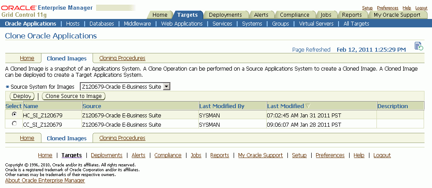
Task: Click the footer Logout link
Action: pos(382,155)
